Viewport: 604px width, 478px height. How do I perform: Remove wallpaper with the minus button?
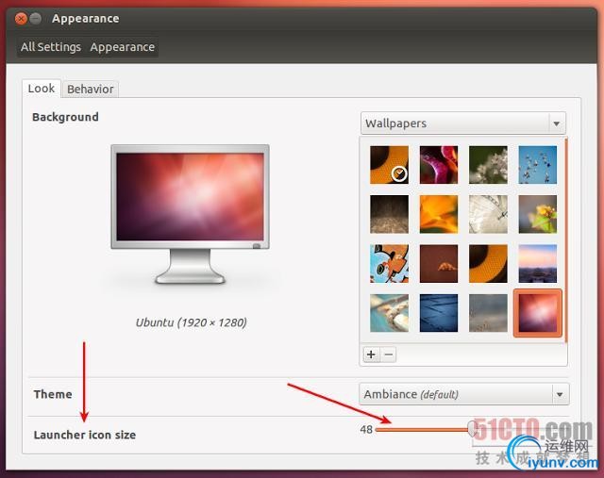coord(389,354)
